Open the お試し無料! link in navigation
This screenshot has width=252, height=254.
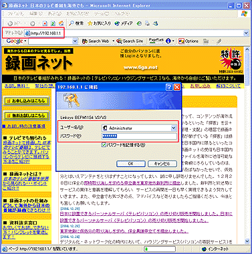pyautogui.click(x=17, y=86)
